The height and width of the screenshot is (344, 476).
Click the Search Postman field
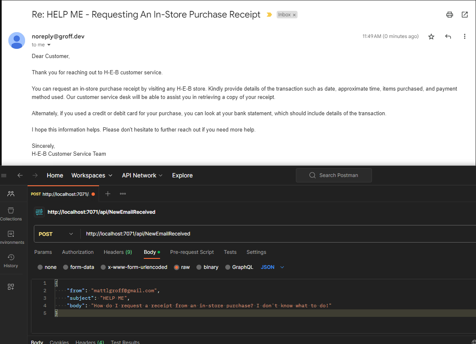point(333,175)
